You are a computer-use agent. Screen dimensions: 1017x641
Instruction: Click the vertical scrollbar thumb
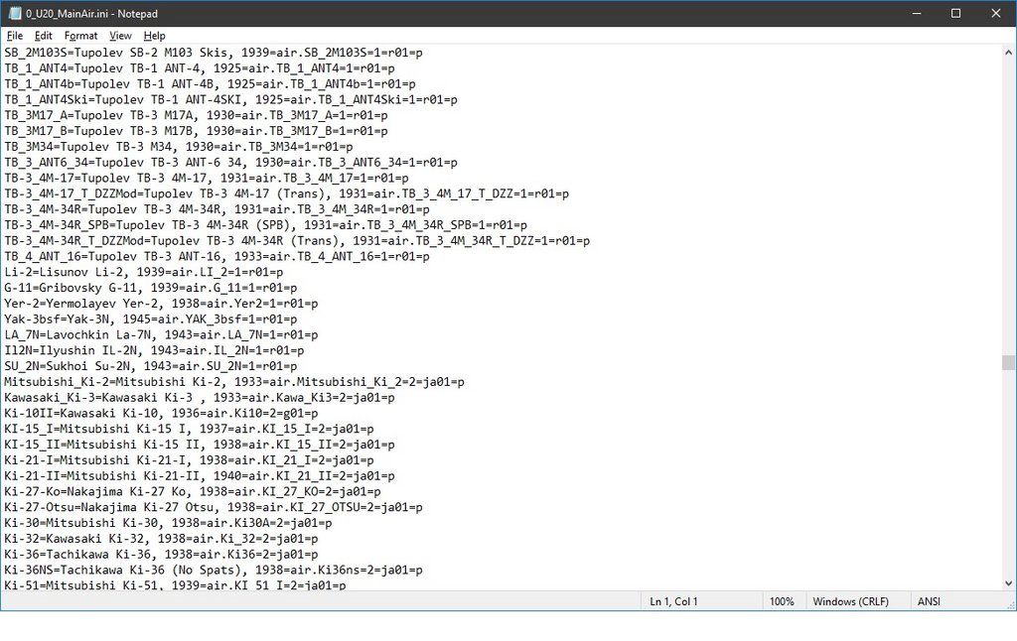click(1008, 362)
